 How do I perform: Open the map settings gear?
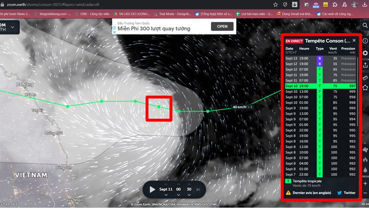(x=365, y=53)
